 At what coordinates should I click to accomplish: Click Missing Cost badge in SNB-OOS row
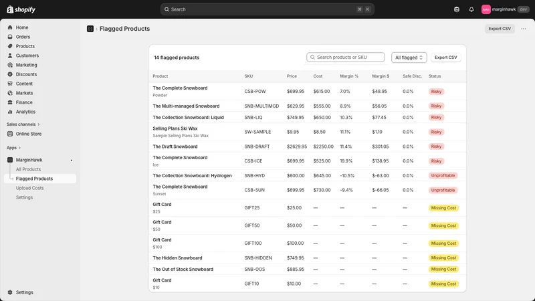click(x=443, y=270)
